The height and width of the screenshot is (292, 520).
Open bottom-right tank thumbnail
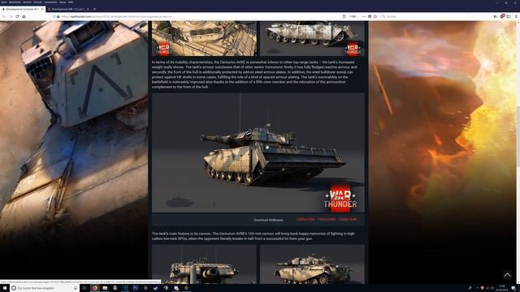312,264
